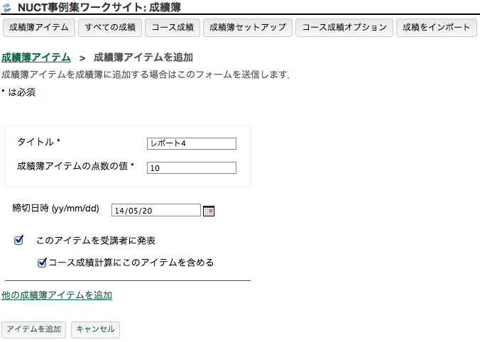Go to the コース成績 tab
Image resolution: width=480 pixels, height=342 pixels.
point(173,28)
